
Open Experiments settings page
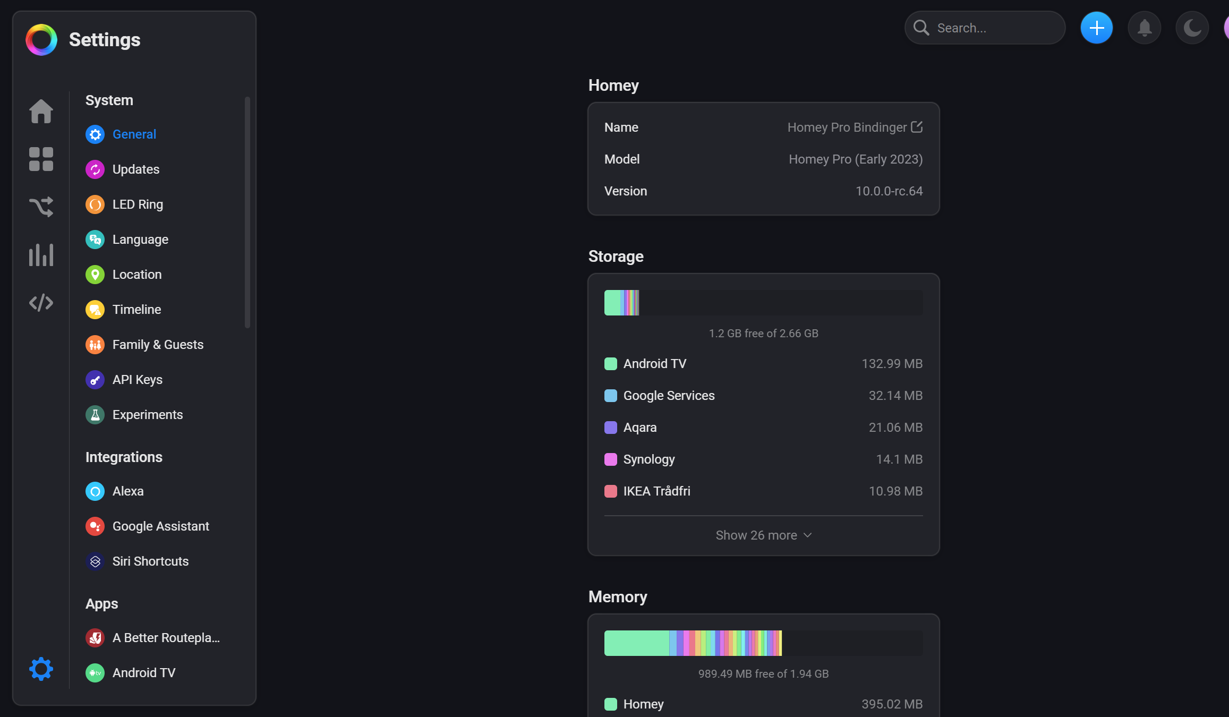point(147,415)
